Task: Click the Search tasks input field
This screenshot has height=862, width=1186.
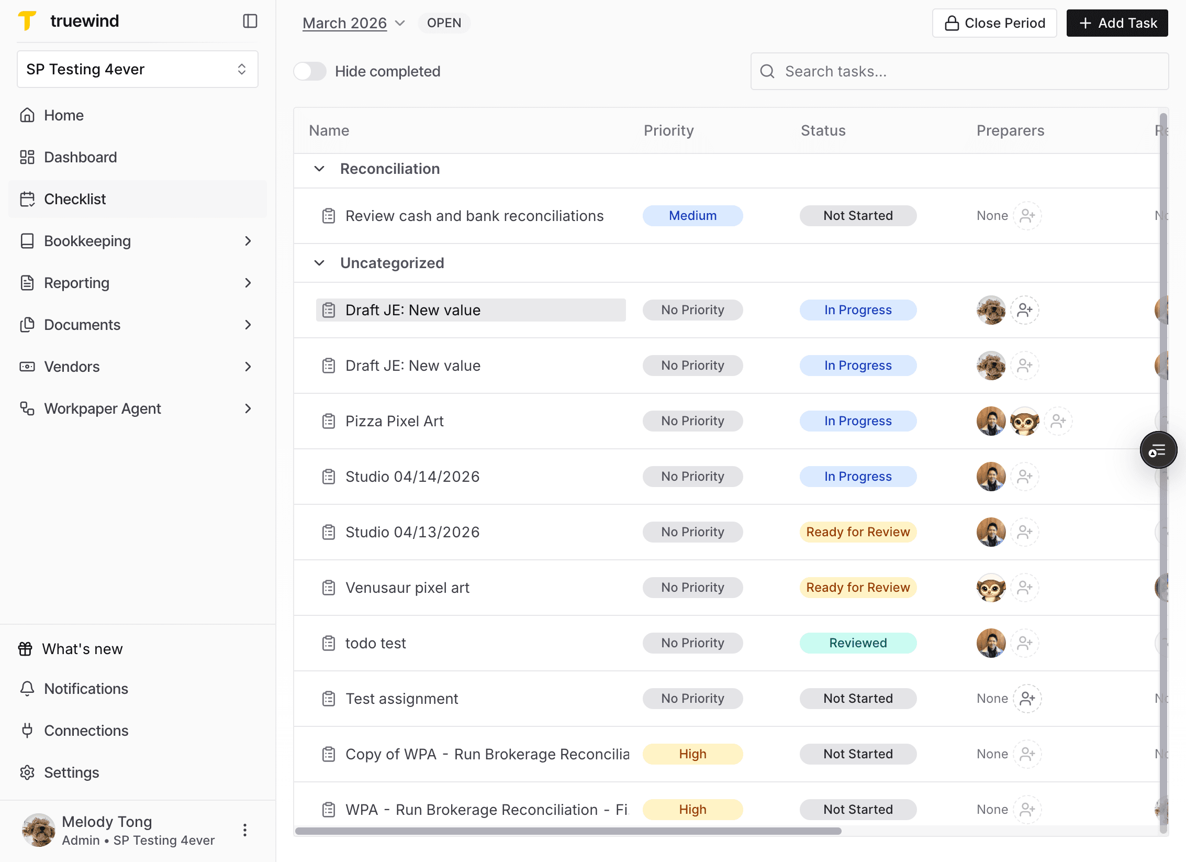Action: point(959,71)
